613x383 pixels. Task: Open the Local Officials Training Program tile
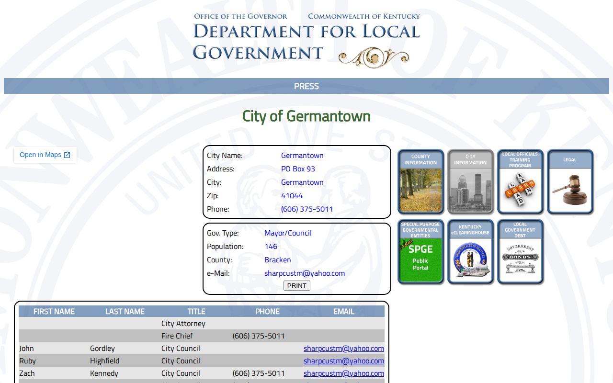click(x=520, y=181)
